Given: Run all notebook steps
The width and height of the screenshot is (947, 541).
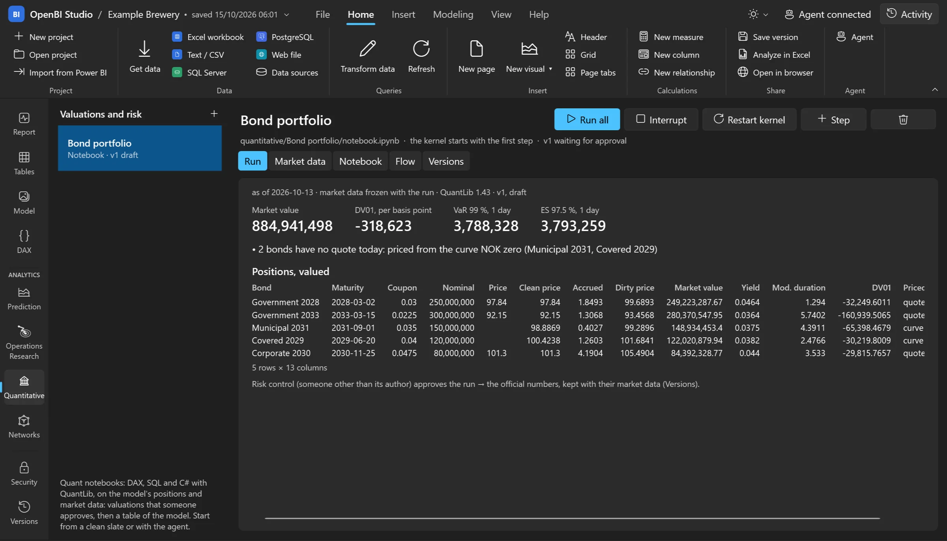Looking at the screenshot, I should [587, 119].
